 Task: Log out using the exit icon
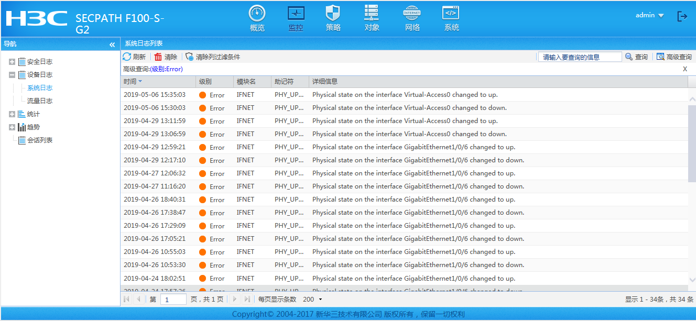682,16
